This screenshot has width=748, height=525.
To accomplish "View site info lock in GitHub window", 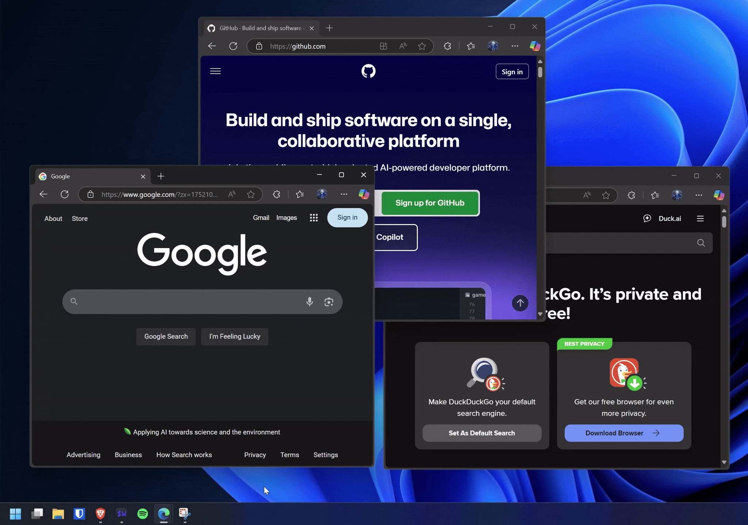I will [x=259, y=46].
